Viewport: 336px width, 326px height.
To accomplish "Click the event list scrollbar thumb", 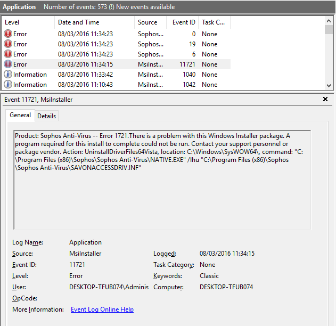I will pos(329,30).
